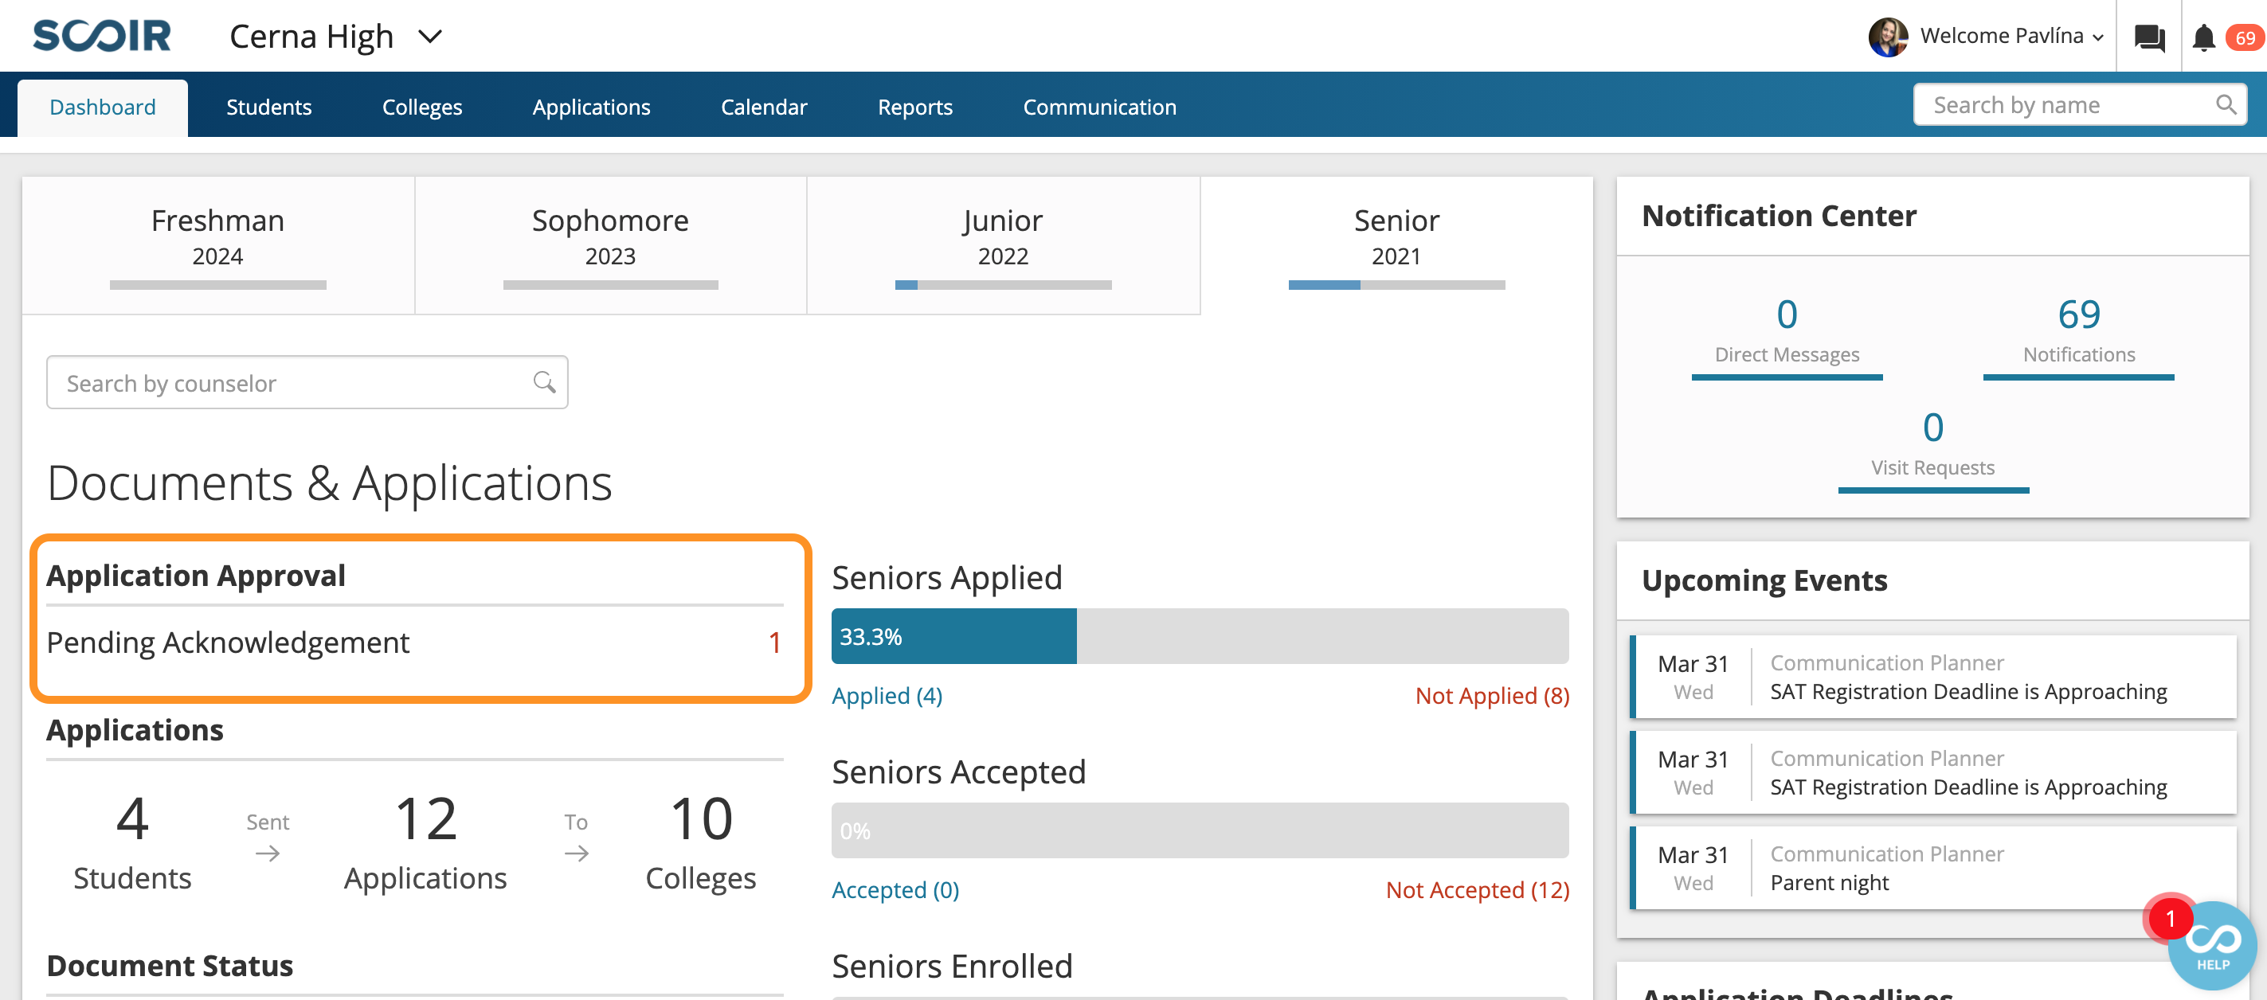Click the 4 Students count
The image size is (2267, 1000).
pyautogui.click(x=132, y=842)
